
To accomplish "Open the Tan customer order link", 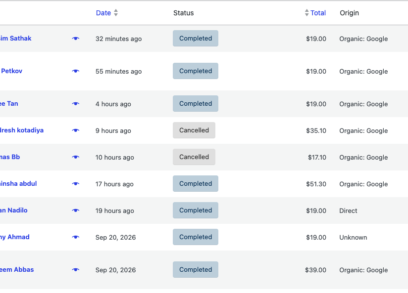I will tap(9, 104).
